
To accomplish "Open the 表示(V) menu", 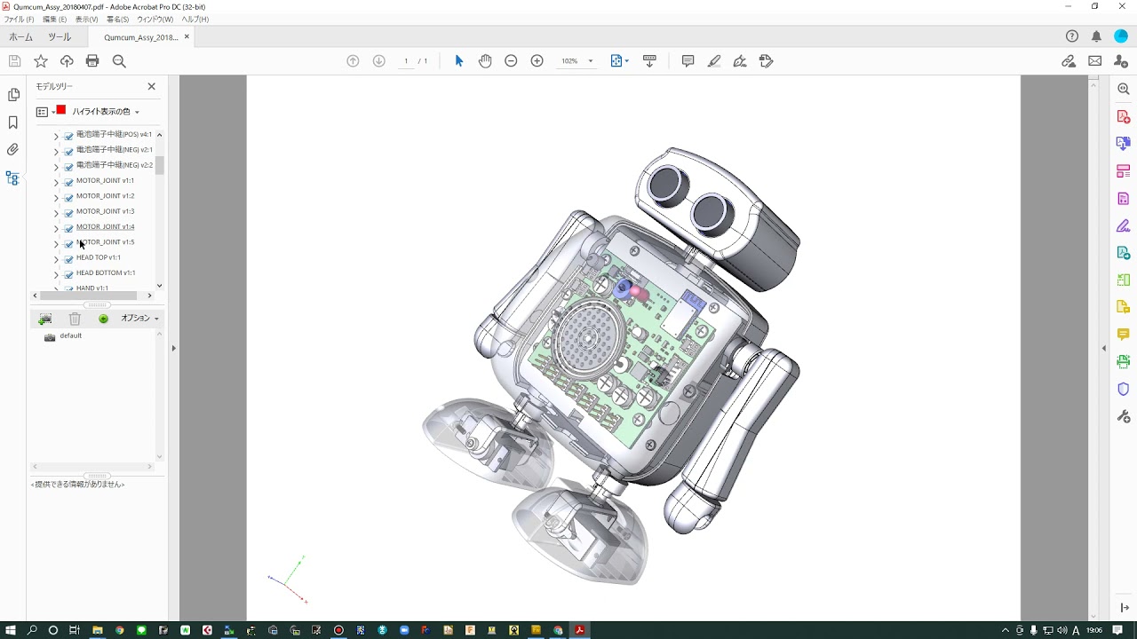I will [86, 20].
